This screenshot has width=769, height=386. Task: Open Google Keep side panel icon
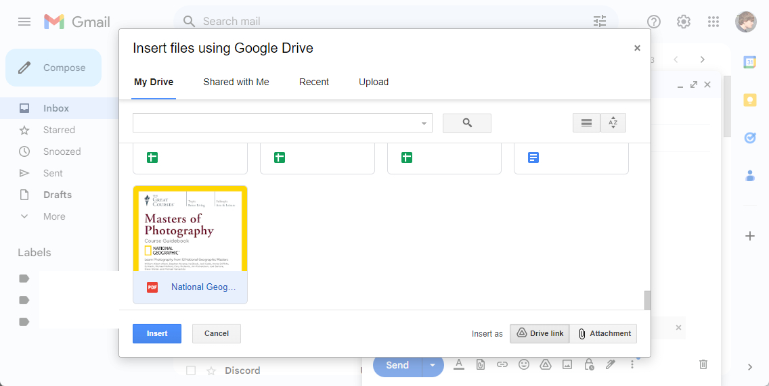[750, 100]
